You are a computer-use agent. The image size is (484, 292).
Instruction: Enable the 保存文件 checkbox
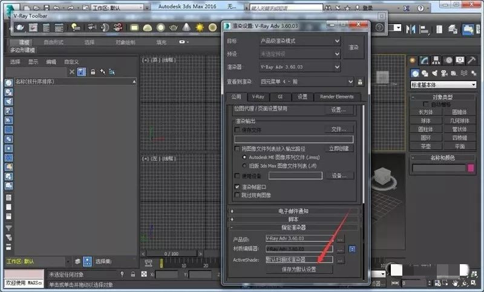click(237, 129)
